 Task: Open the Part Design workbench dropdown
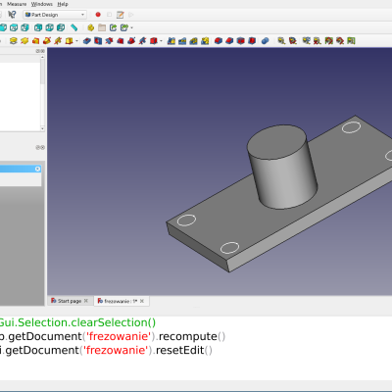click(55, 15)
